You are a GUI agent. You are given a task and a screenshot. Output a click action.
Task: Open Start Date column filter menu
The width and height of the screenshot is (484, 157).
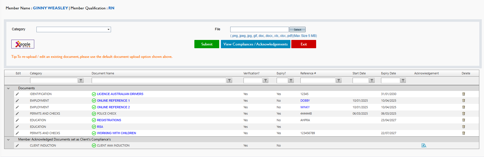[372, 80]
